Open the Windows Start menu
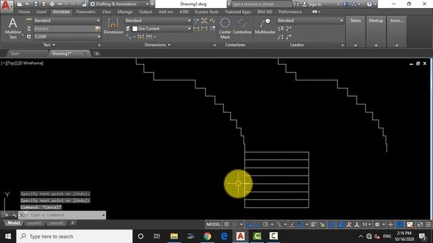Image resolution: width=433 pixels, height=243 pixels. point(8,236)
